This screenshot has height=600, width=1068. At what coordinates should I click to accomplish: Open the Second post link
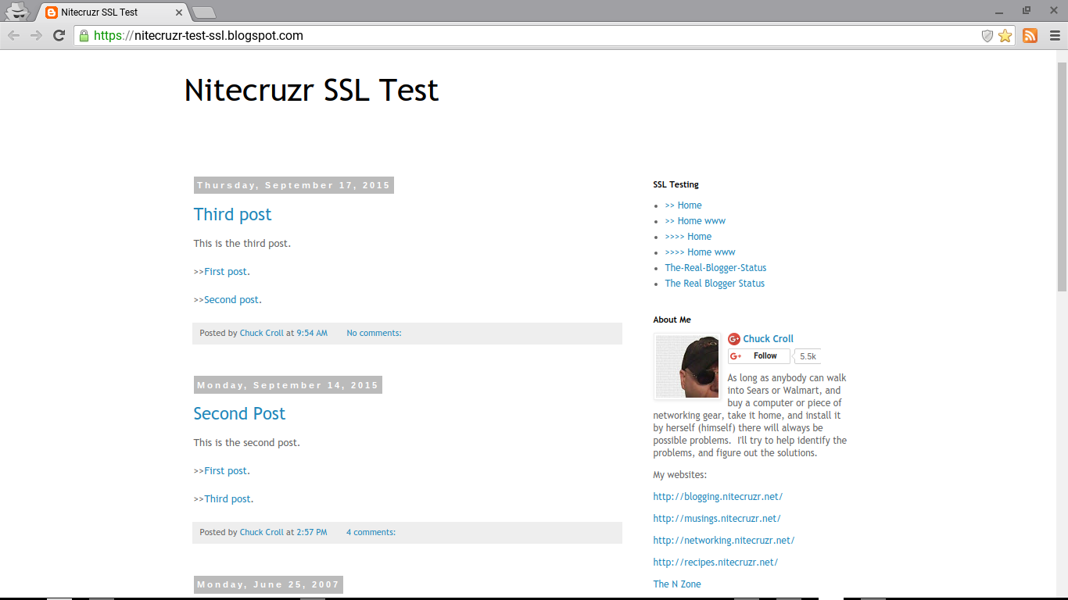(232, 299)
